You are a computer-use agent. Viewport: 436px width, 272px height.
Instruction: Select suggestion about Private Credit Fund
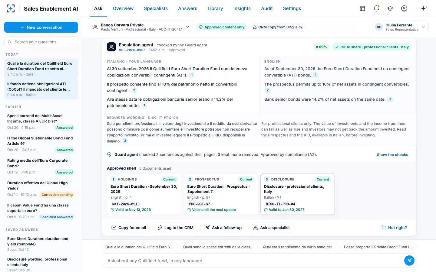pos(378,247)
